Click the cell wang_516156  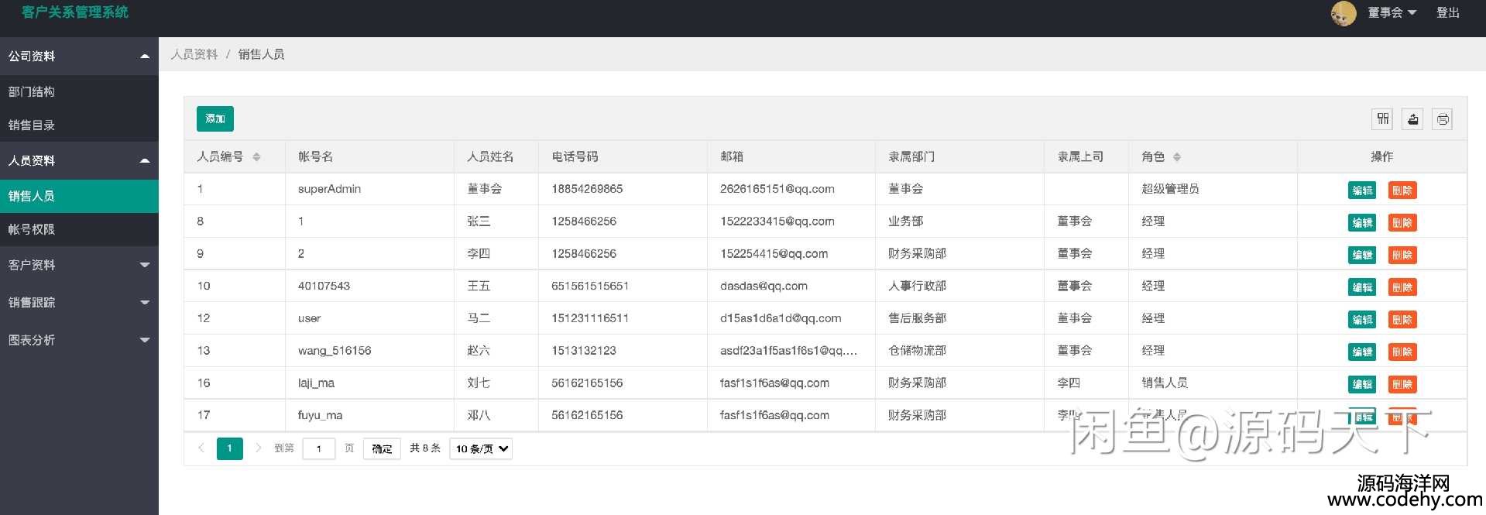335,351
